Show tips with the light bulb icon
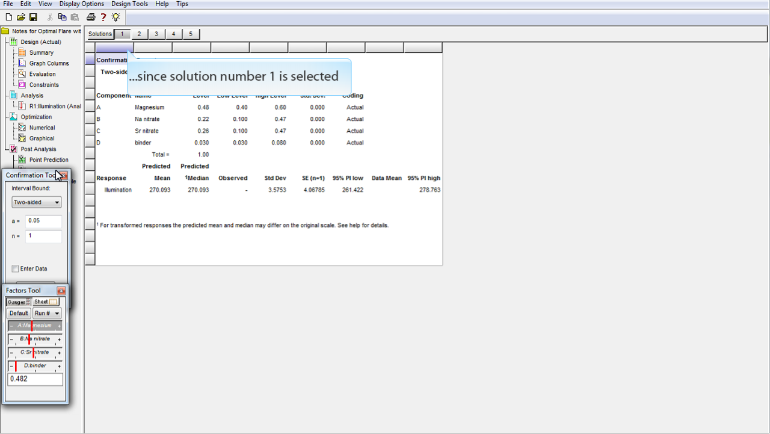 point(115,17)
